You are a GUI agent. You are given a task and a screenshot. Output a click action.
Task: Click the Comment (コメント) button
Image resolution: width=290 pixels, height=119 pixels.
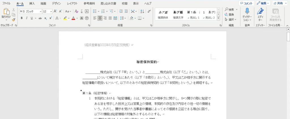[247, 3]
